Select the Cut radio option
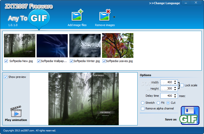Screen dimensions: 204x134 tap(168, 103)
